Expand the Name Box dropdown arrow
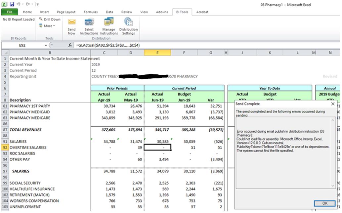 tap(46, 45)
